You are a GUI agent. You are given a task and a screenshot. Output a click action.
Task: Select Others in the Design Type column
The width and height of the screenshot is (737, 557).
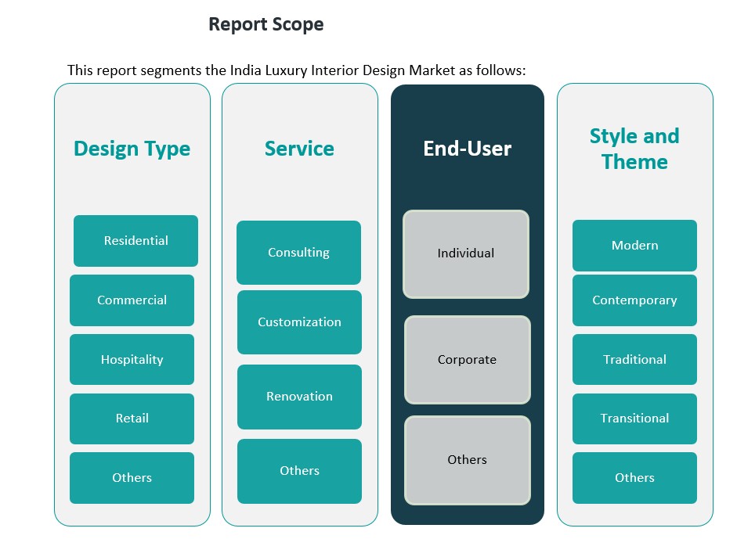132,478
